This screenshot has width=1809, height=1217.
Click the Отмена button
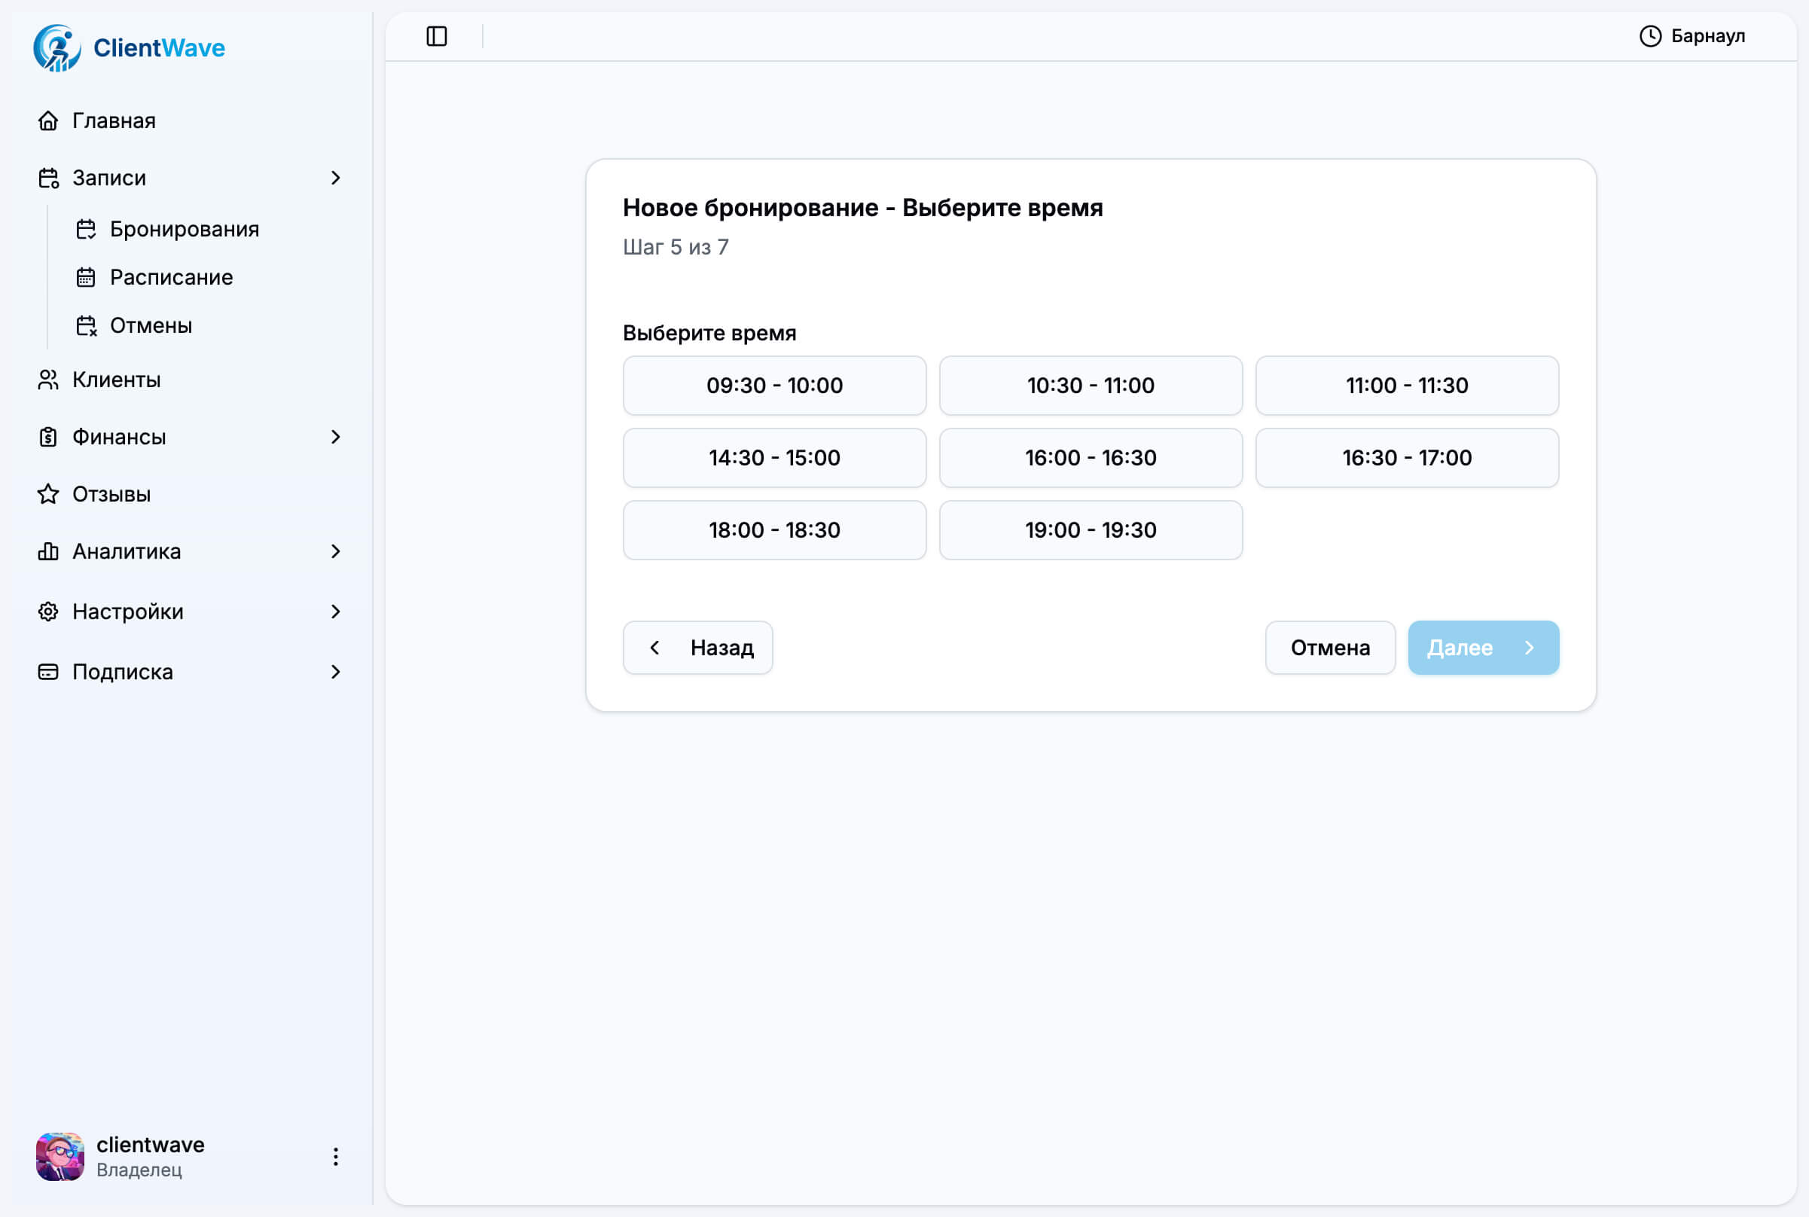coord(1329,648)
